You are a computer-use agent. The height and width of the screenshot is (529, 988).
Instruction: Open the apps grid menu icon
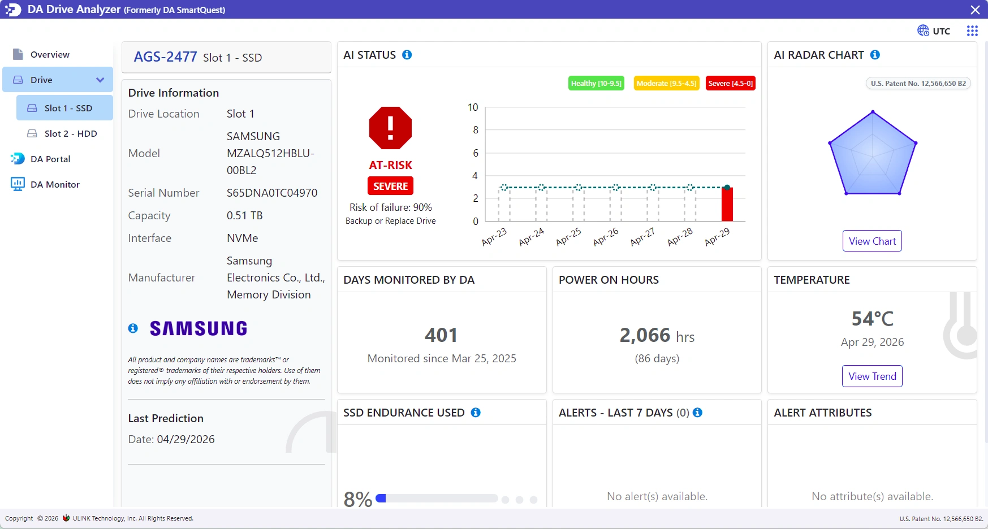tap(972, 31)
